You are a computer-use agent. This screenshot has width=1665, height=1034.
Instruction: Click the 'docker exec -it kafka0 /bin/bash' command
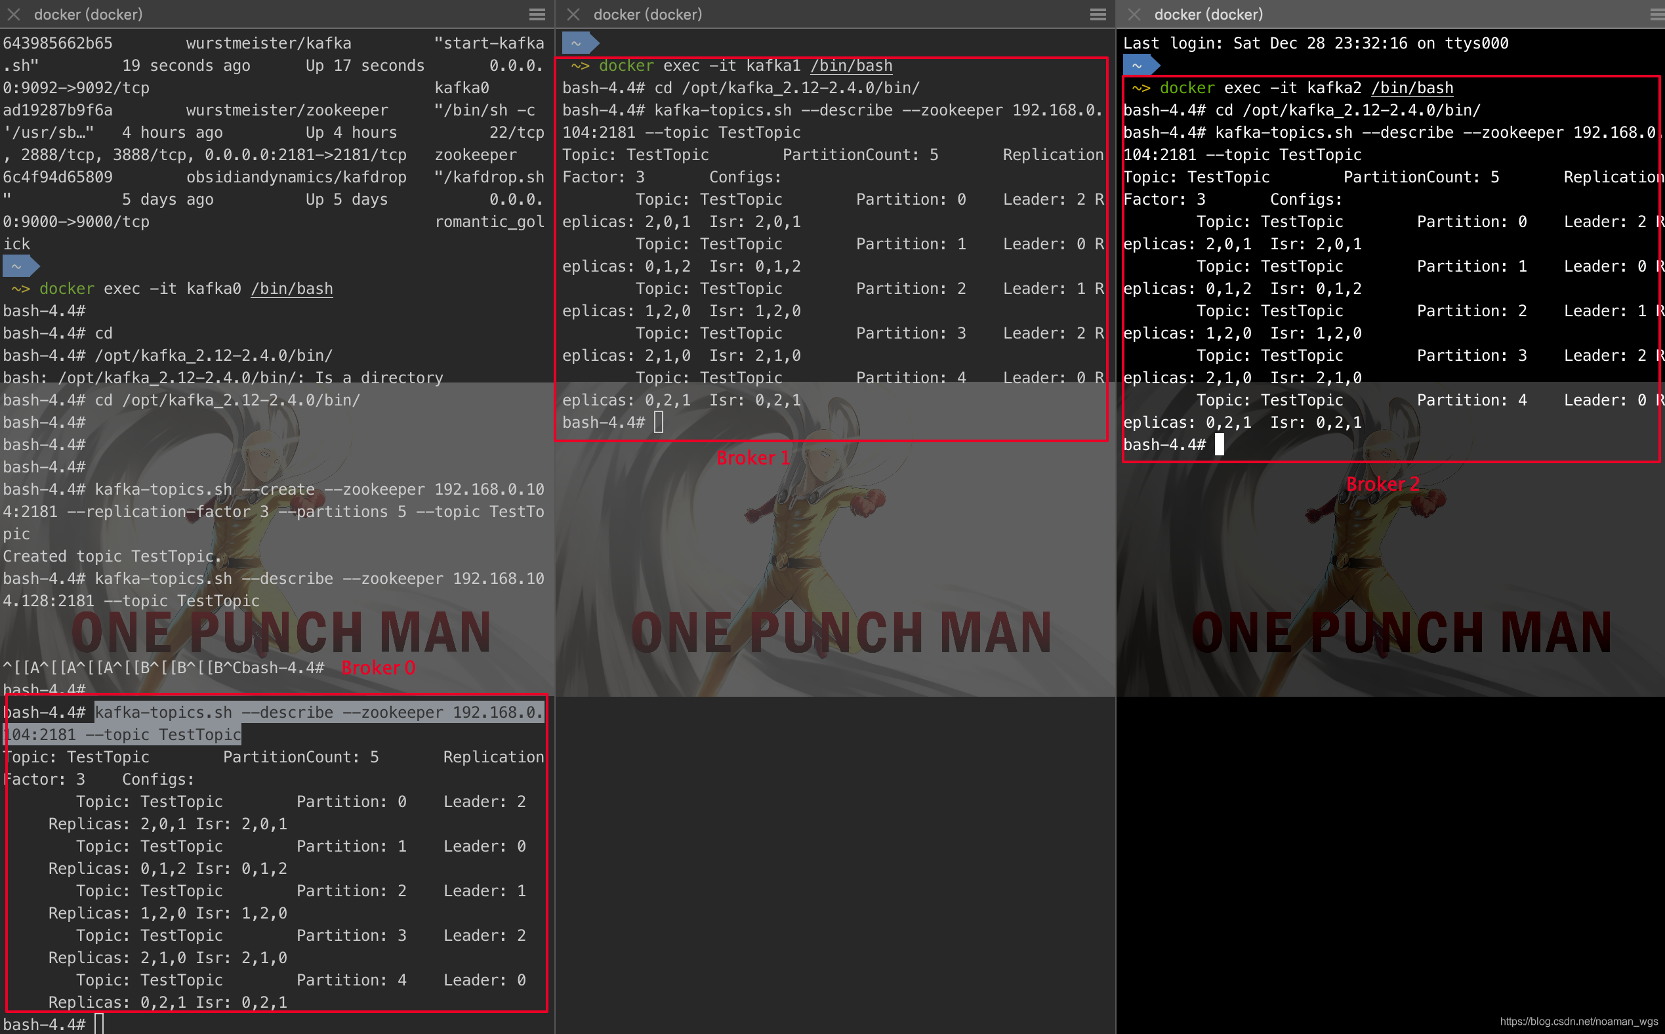tap(186, 289)
